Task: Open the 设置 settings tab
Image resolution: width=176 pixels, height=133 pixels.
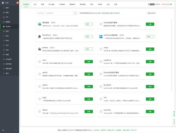Action: (116, 4)
